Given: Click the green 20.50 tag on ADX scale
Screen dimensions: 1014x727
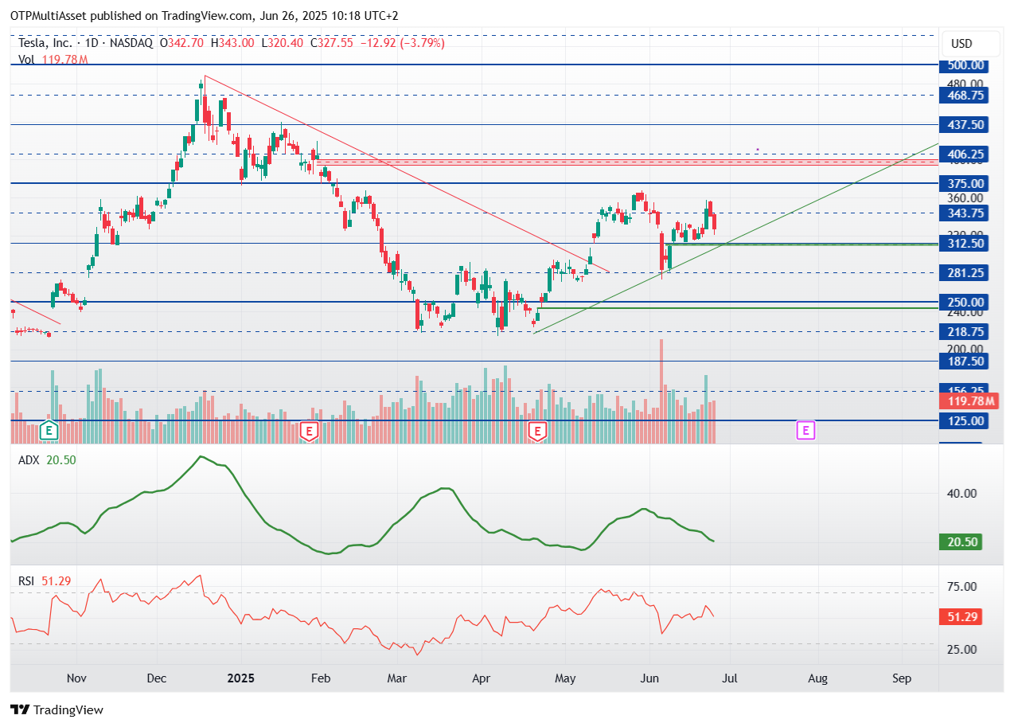Looking at the screenshot, I should (961, 542).
